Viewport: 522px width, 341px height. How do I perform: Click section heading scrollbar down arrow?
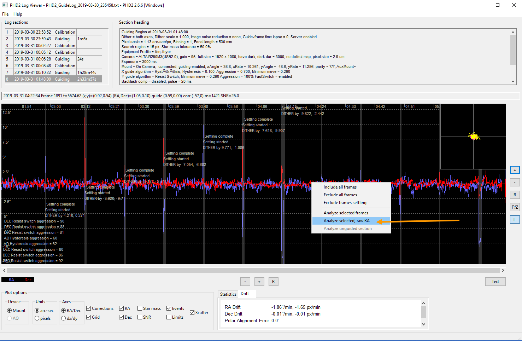513,81
